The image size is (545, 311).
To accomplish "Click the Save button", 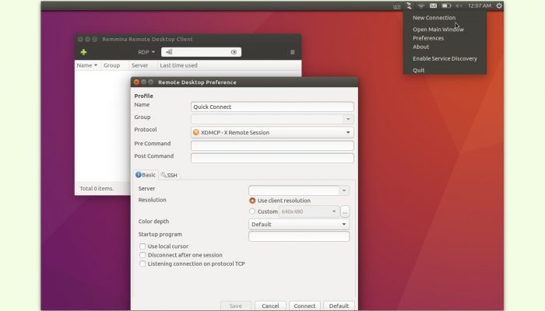I will [236, 306].
